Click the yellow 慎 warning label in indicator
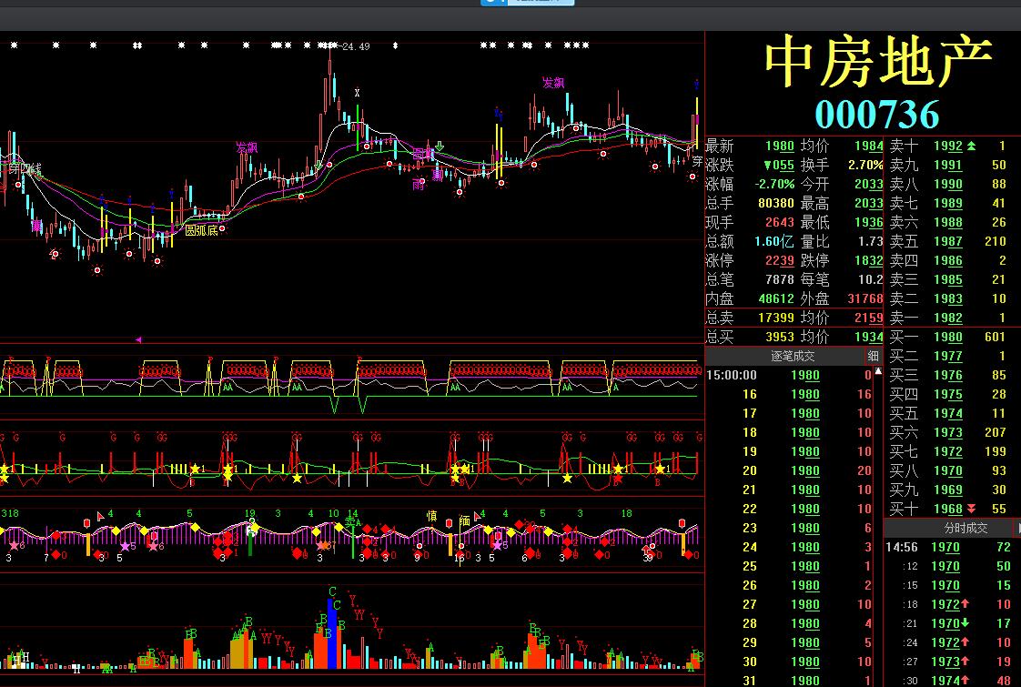Viewport: 1021px width, 687px height. [431, 516]
